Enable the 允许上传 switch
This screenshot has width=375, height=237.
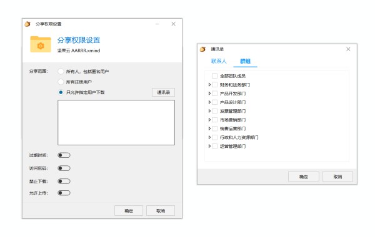click(64, 193)
